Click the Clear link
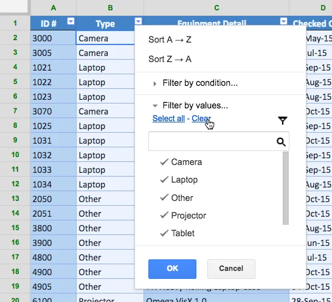 tap(201, 118)
